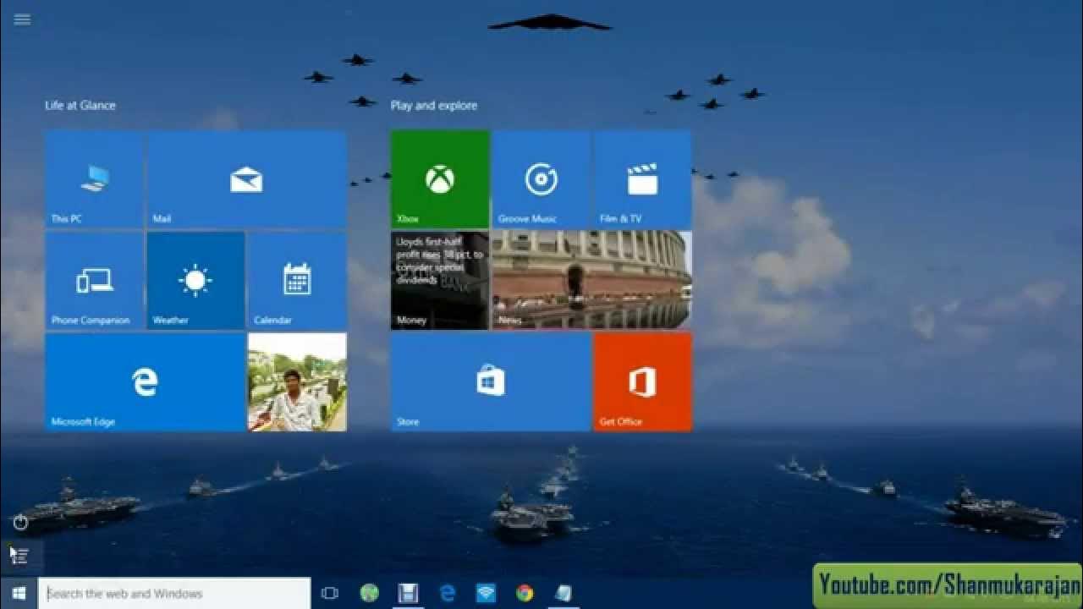Open the floppy disk taskbar app
Viewport: 1083px width, 609px height.
(409, 593)
